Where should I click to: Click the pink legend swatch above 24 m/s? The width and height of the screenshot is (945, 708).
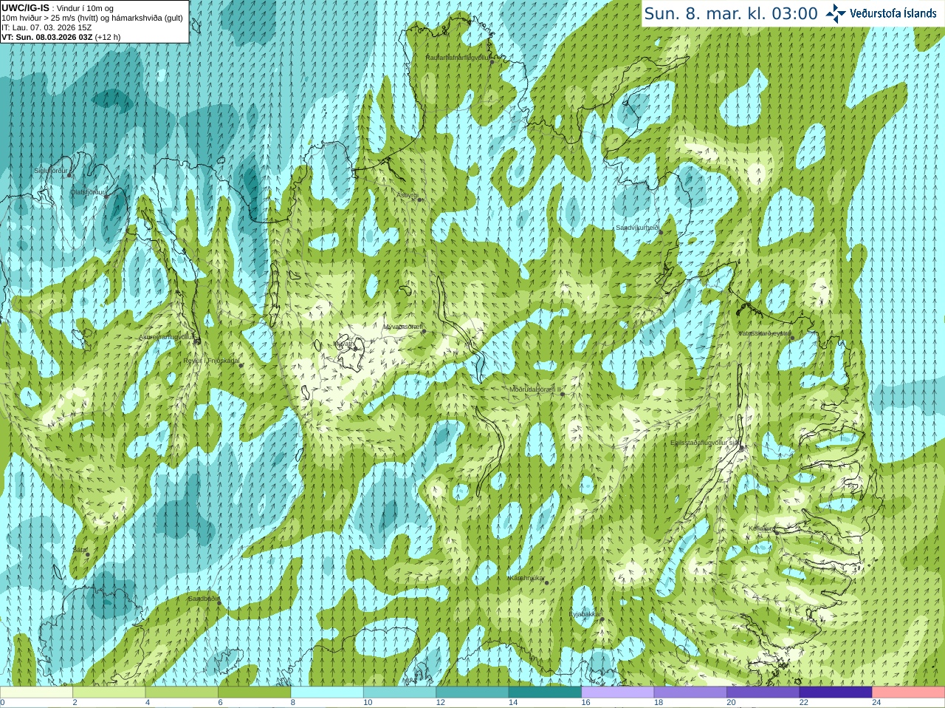click(x=909, y=692)
